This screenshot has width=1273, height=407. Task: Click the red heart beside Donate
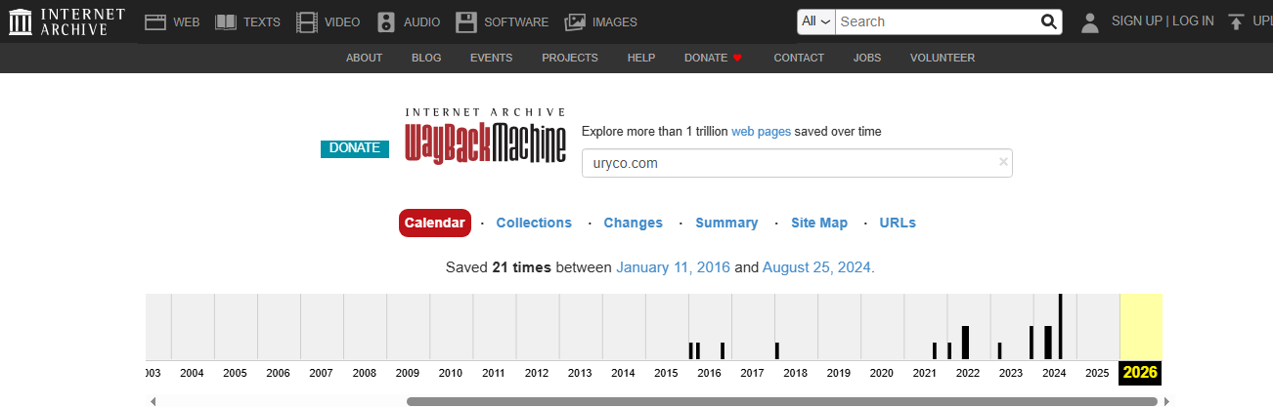click(737, 58)
